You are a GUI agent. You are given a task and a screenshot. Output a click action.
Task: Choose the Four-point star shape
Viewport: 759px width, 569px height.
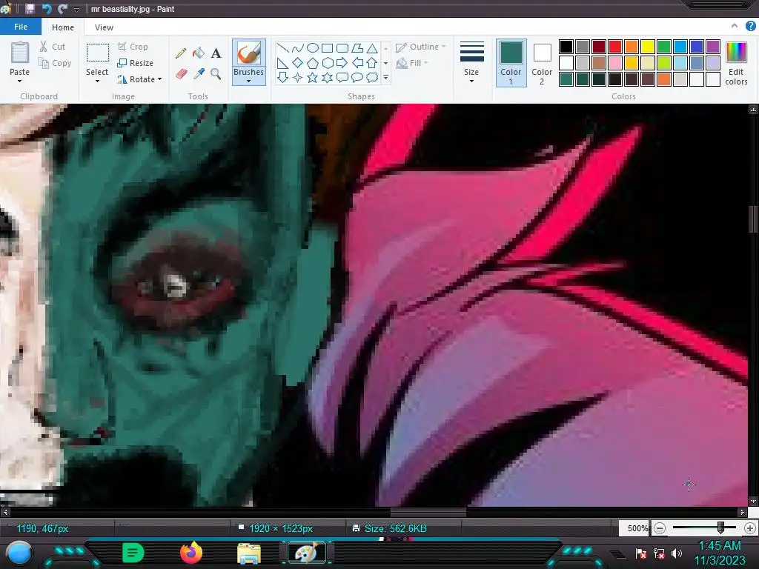pyautogui.click(x=298, y=77)
